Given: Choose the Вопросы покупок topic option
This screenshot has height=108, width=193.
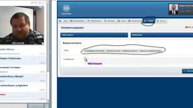Looking at the screenshot, I should 130,51.
